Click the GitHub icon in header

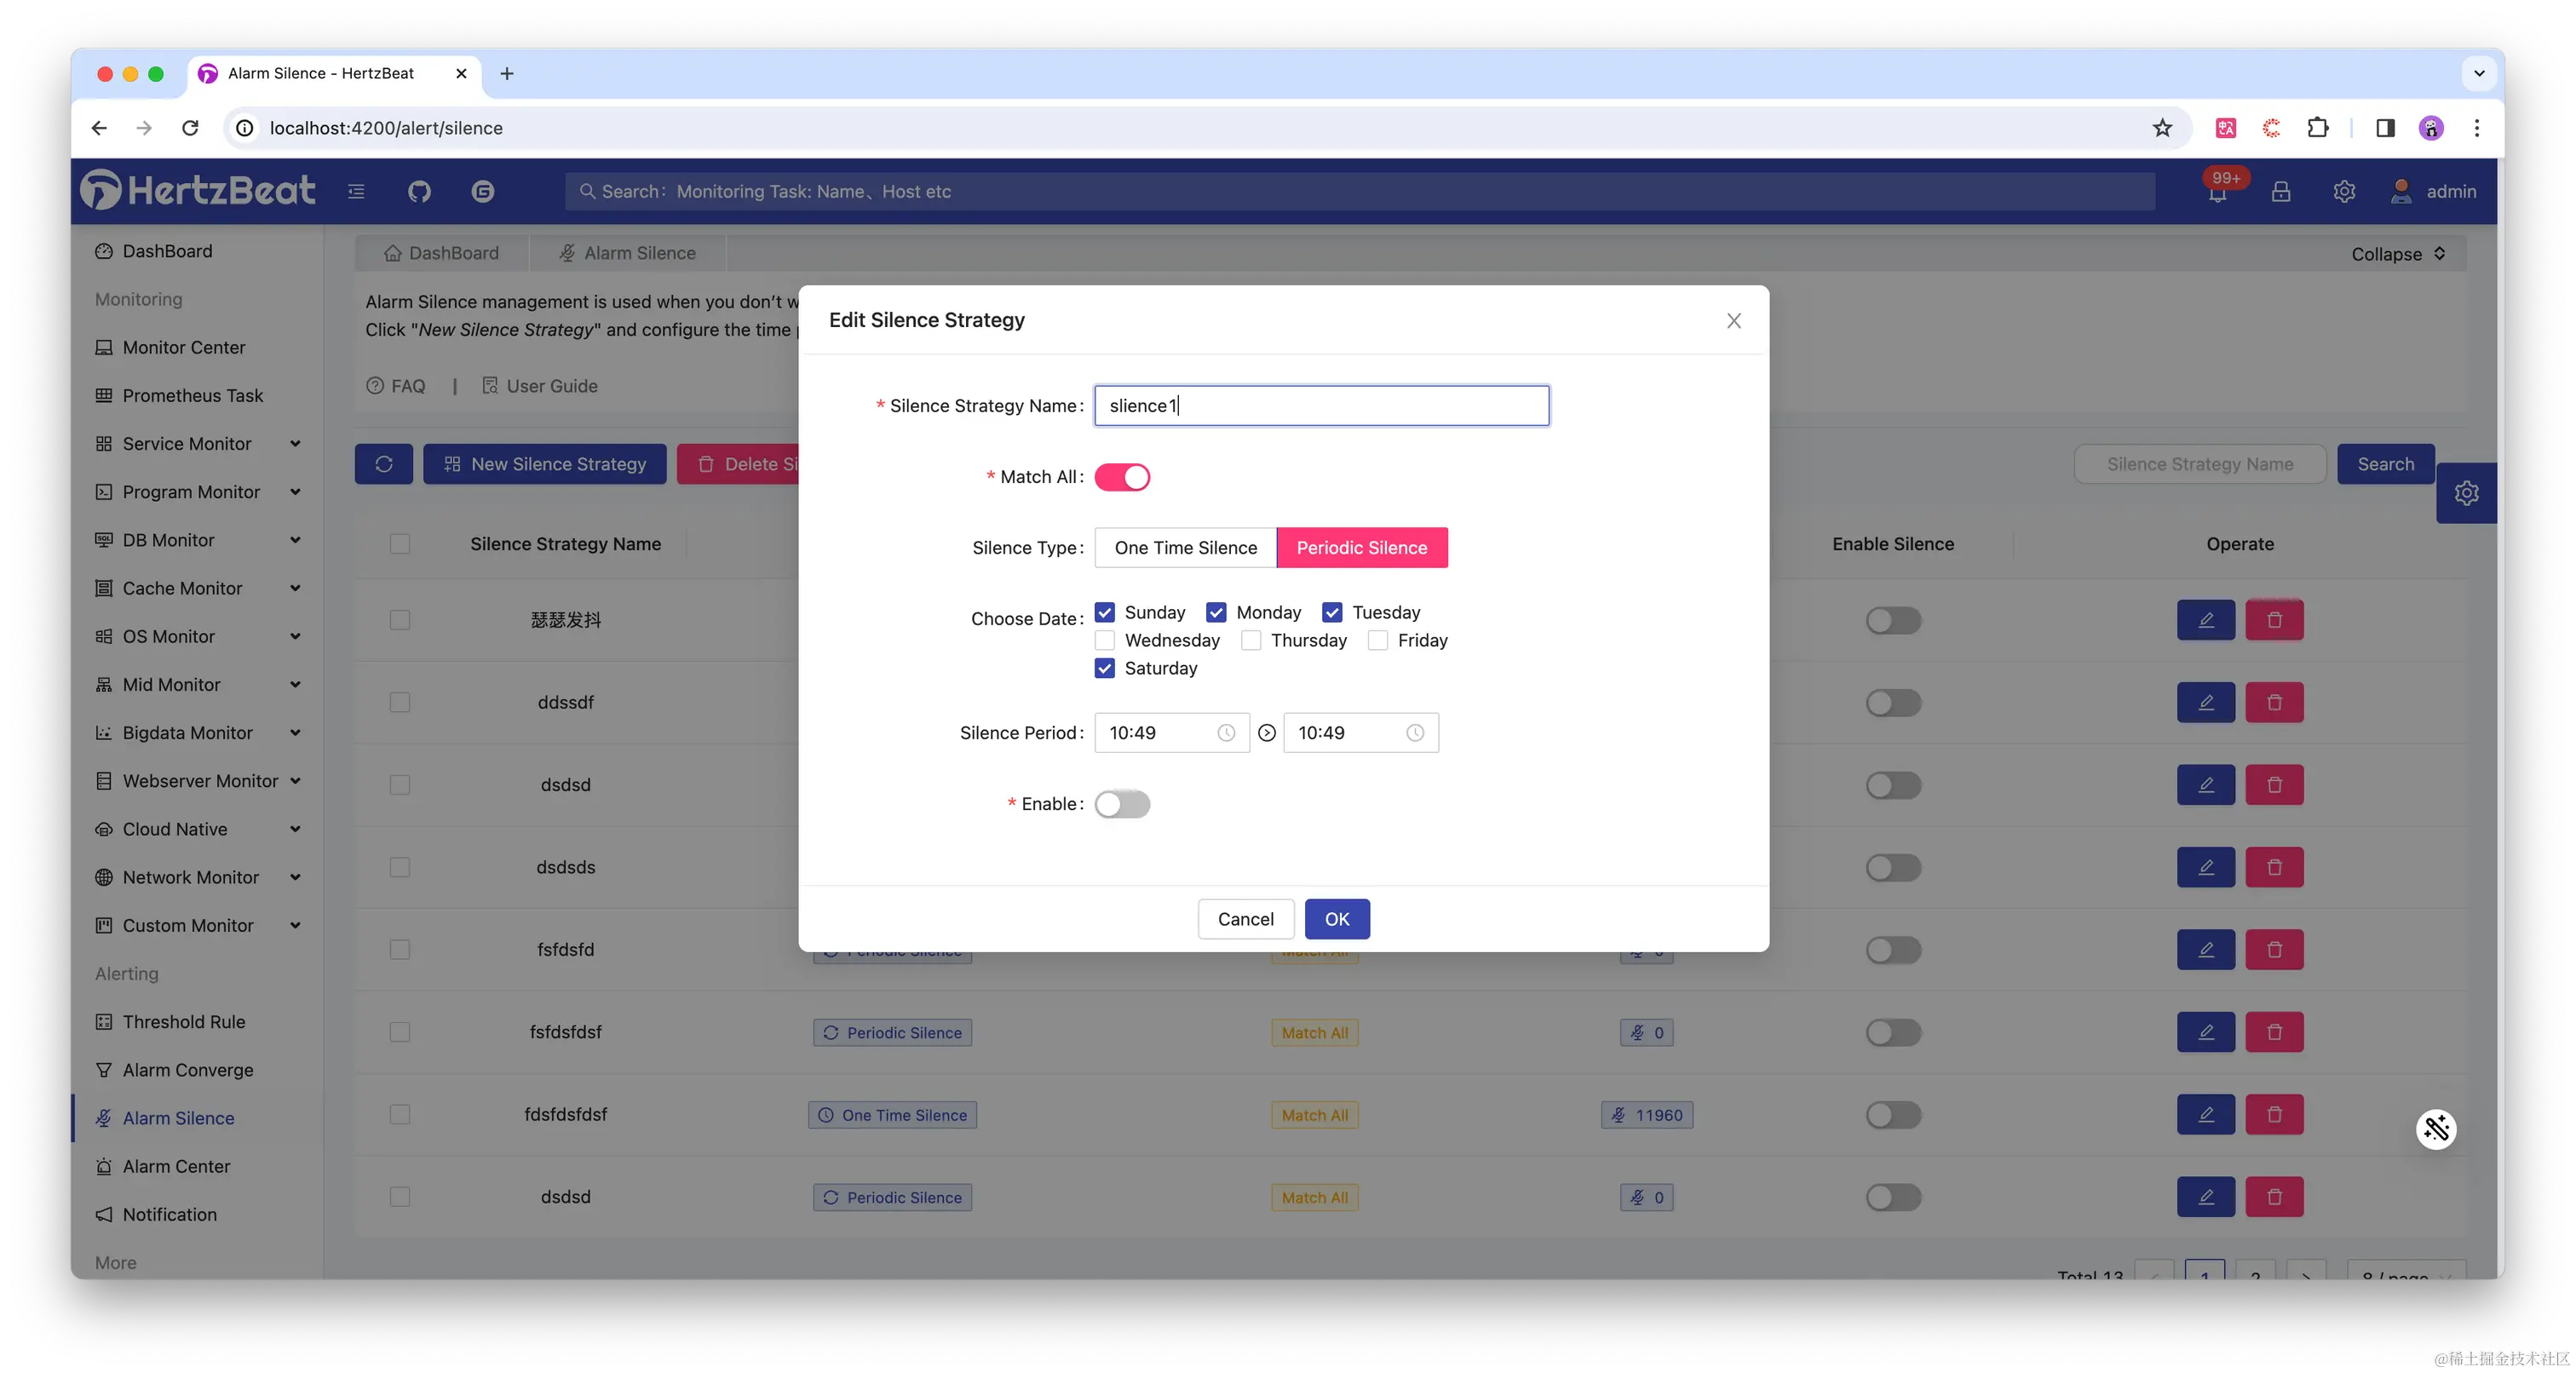coord(419,191)
